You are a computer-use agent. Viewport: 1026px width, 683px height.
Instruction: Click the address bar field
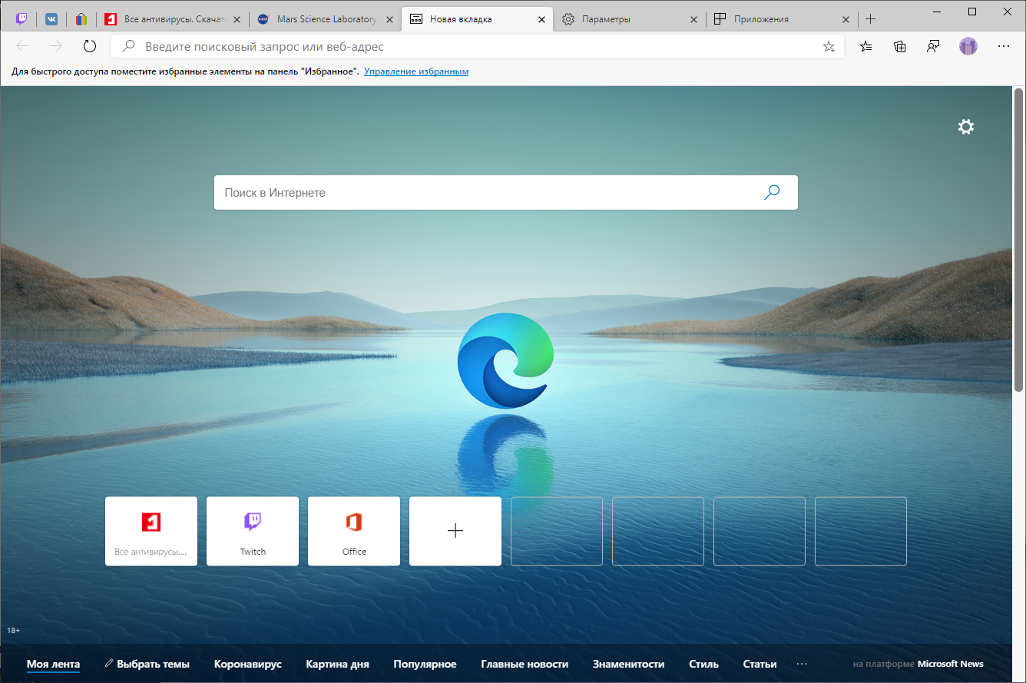pyautogui.click(x=476, y=46)
